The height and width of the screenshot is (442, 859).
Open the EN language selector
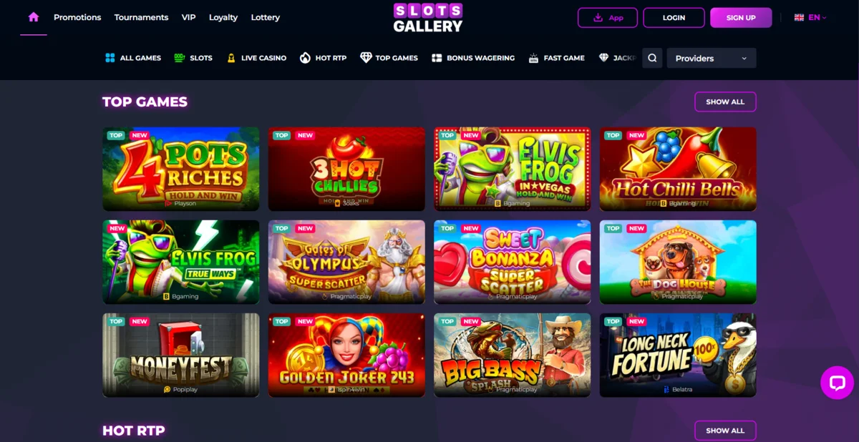[x=810, y=17]
